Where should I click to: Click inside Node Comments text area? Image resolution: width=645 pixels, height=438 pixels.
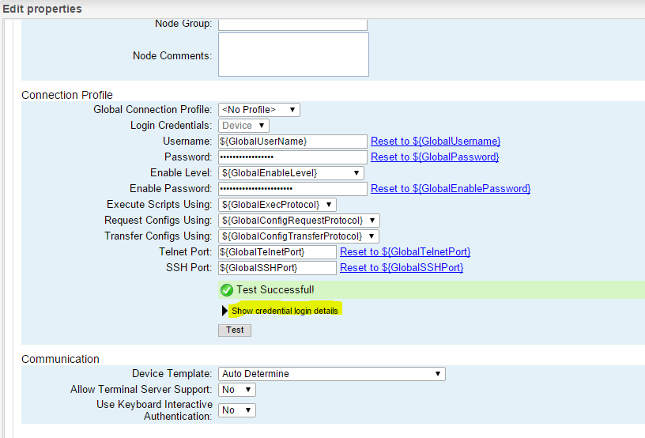click(294, 55)
